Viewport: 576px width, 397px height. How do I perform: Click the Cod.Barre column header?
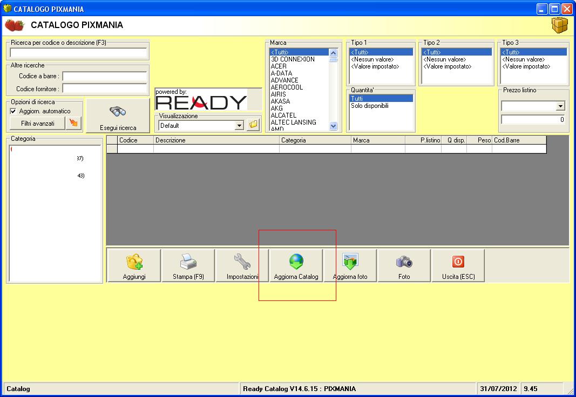pos(519,140)
